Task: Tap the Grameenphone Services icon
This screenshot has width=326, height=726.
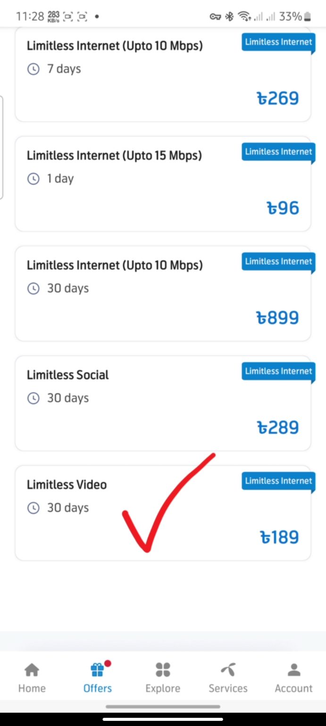Action: tap(228, 669)
